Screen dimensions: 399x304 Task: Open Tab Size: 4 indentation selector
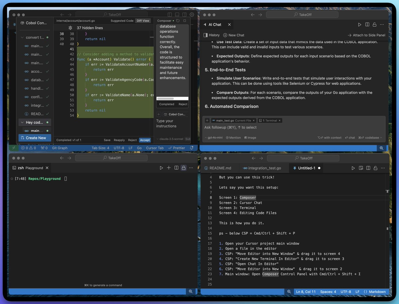[x=100, y=148]
